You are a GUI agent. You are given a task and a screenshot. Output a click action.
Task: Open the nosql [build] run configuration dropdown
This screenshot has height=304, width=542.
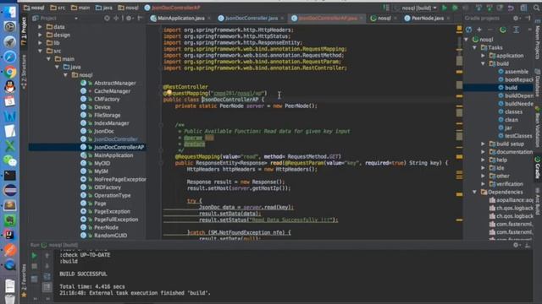click(x=418, y=8)
